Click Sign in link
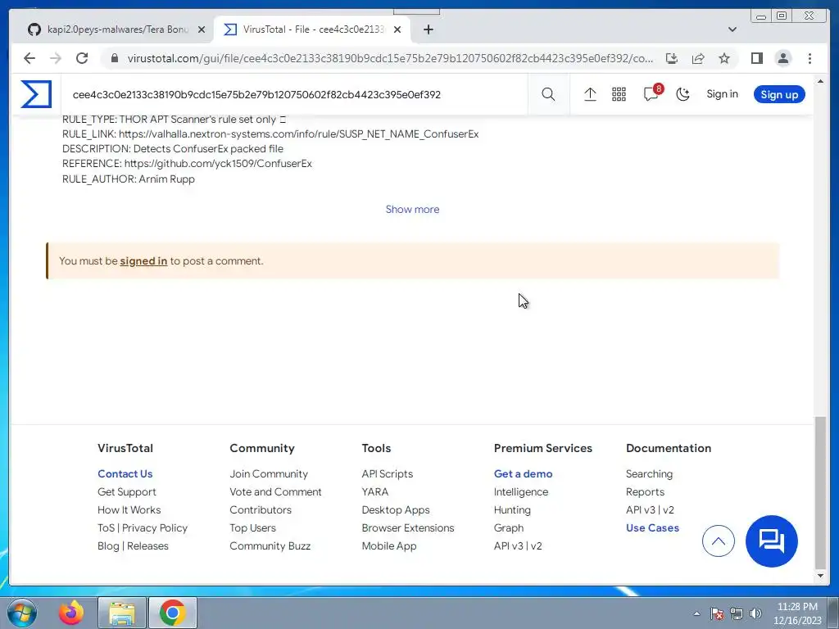The height and width of the screenshot is (629, 839). (722, 94)
